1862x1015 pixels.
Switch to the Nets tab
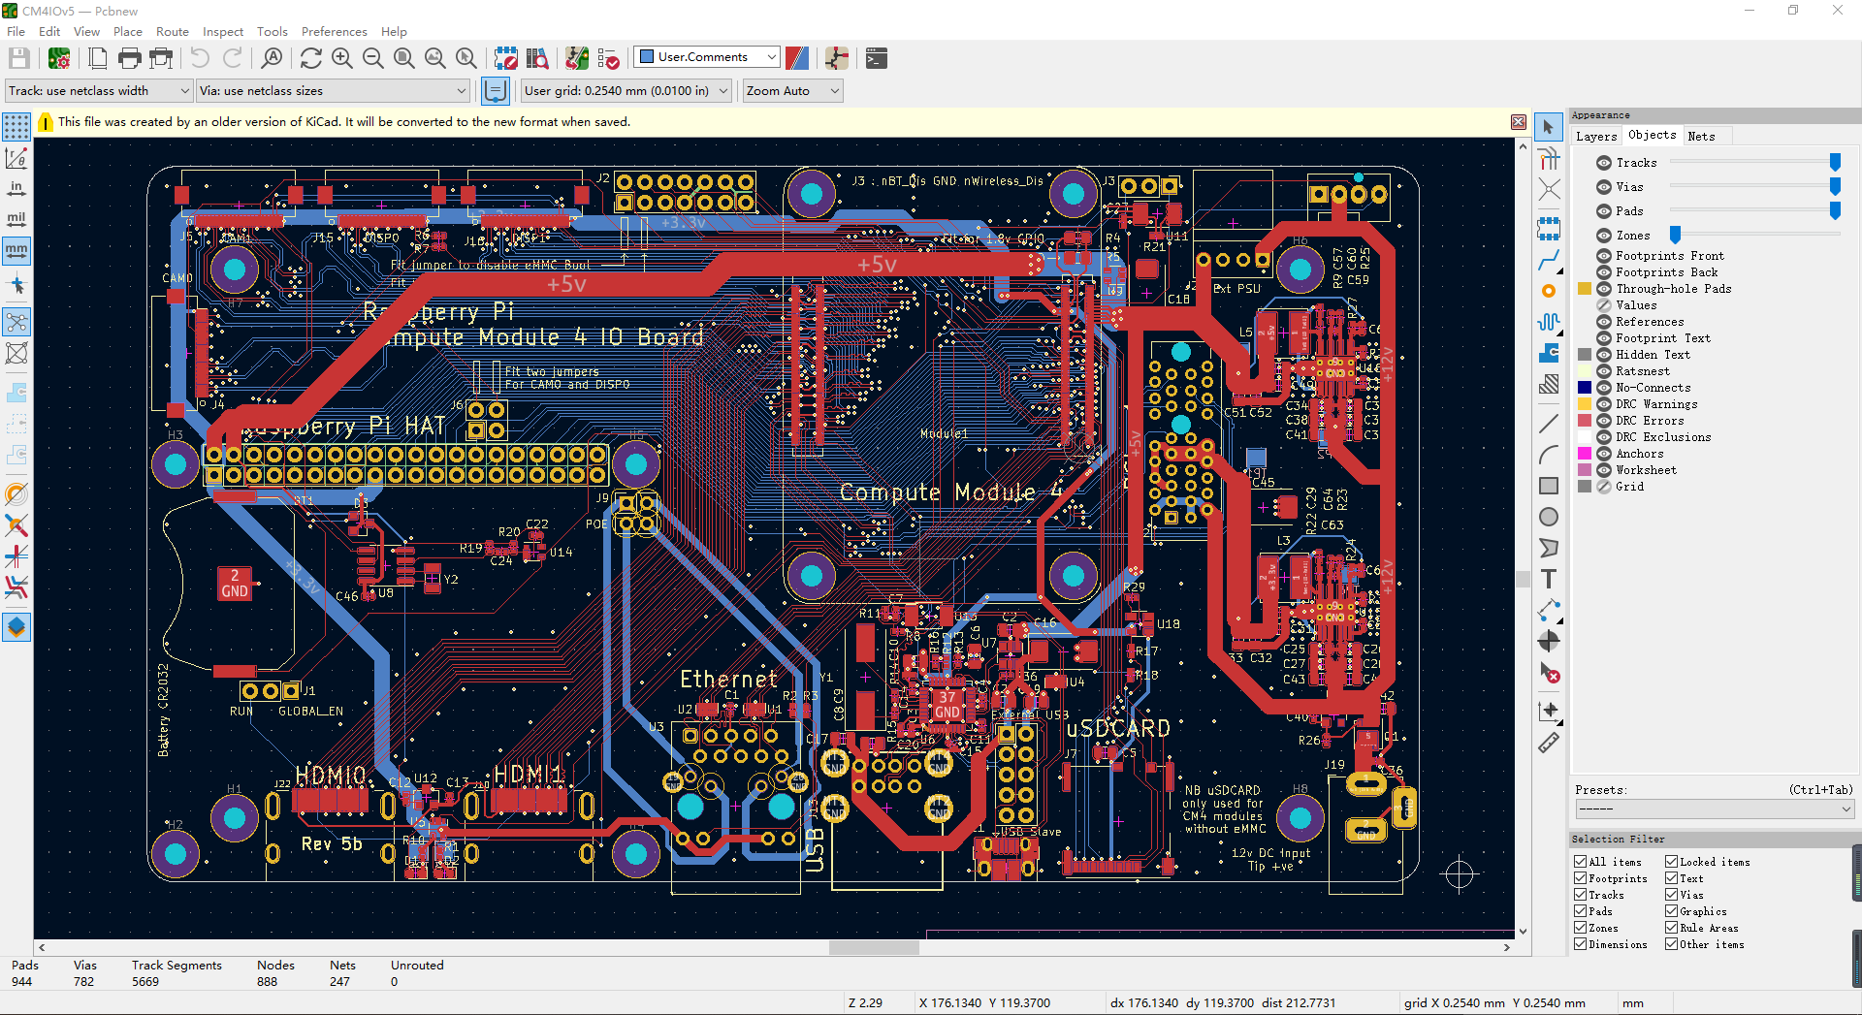pos(1702,137)
